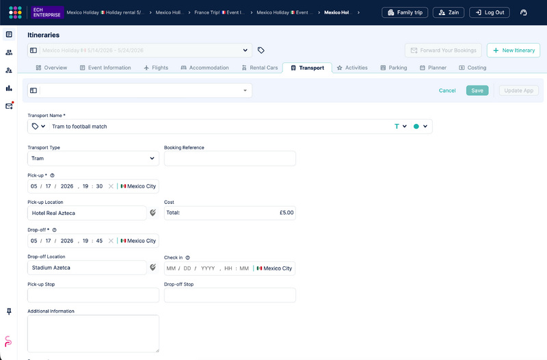547x360 pixels.
Task: Click the New Itinerary button
Action: tap(513, 50)
